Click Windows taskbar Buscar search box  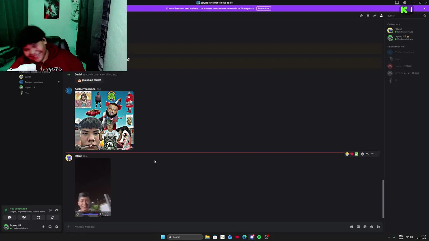click(185, 237)
